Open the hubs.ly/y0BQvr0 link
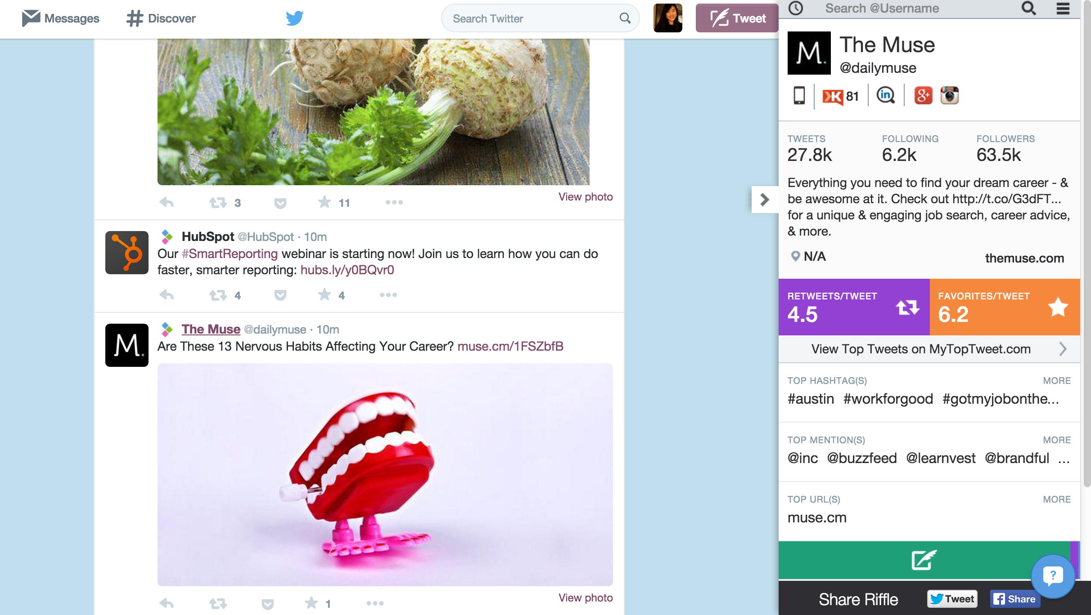The image size is (1091, 615). (347, 270)
